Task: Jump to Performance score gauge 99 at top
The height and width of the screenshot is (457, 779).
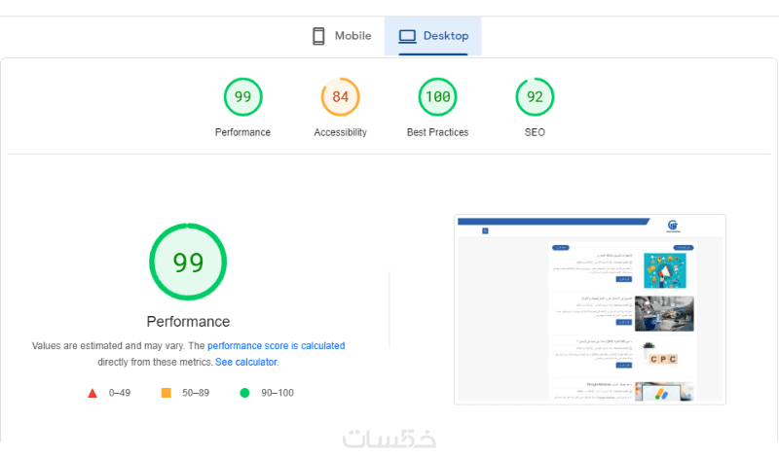Action: point(242,97)
